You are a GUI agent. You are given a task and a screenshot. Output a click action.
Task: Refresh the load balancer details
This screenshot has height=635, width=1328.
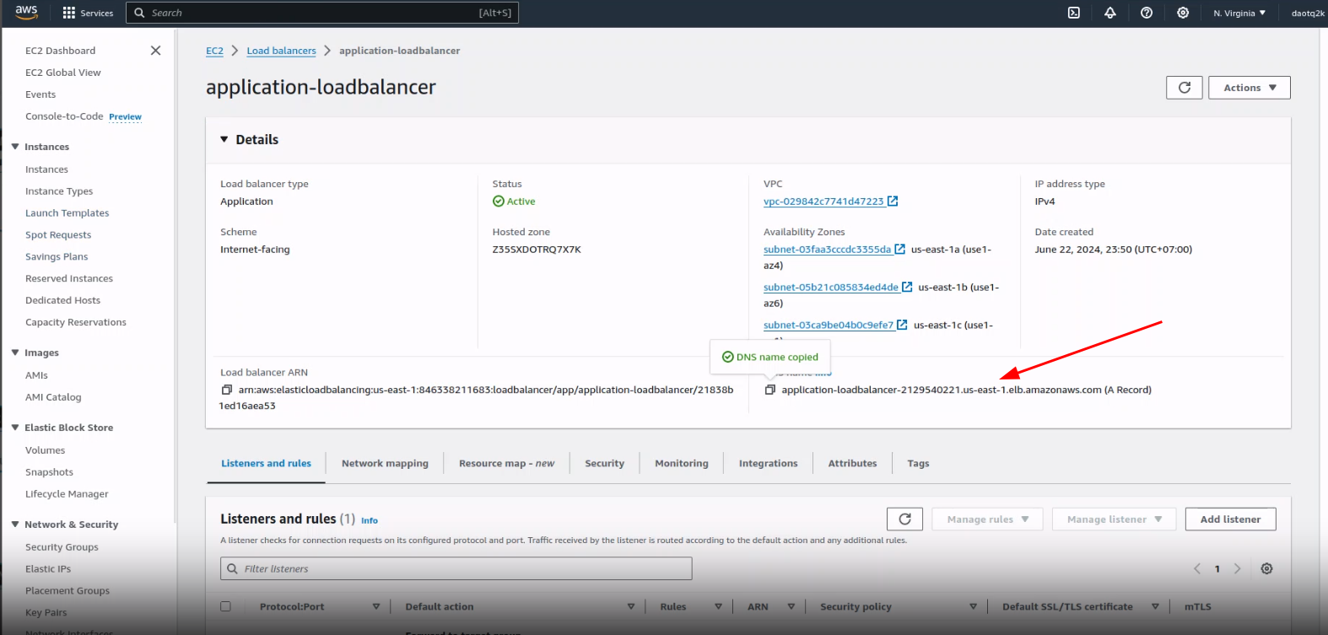1185,88
